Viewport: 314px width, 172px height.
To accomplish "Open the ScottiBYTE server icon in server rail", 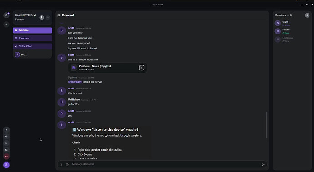I will click(x=6, y=15).
